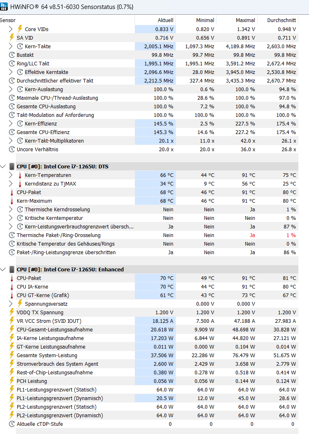The height and width of the screenshot is (434, 309).
Task: Click the lightning icon beside VDDQ TX Spannung
Action: 11,312
